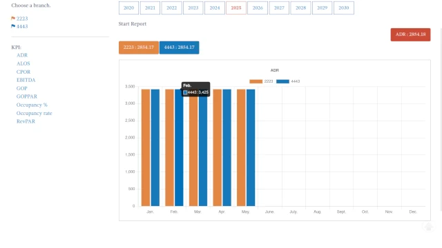
Task: Toggle the 2223 series in chart legend
Action: pyautogui.click(x=261, y=81)
